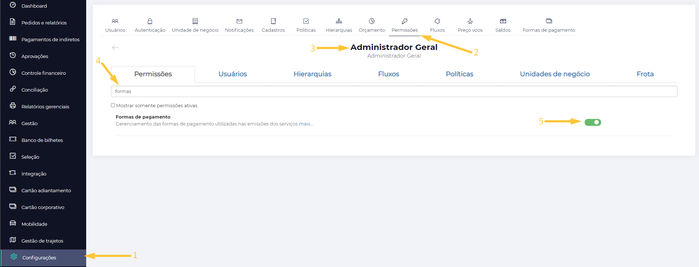Open Preço voos airplane icon
This screenshot has height=267, width=699.
point(470,22)
